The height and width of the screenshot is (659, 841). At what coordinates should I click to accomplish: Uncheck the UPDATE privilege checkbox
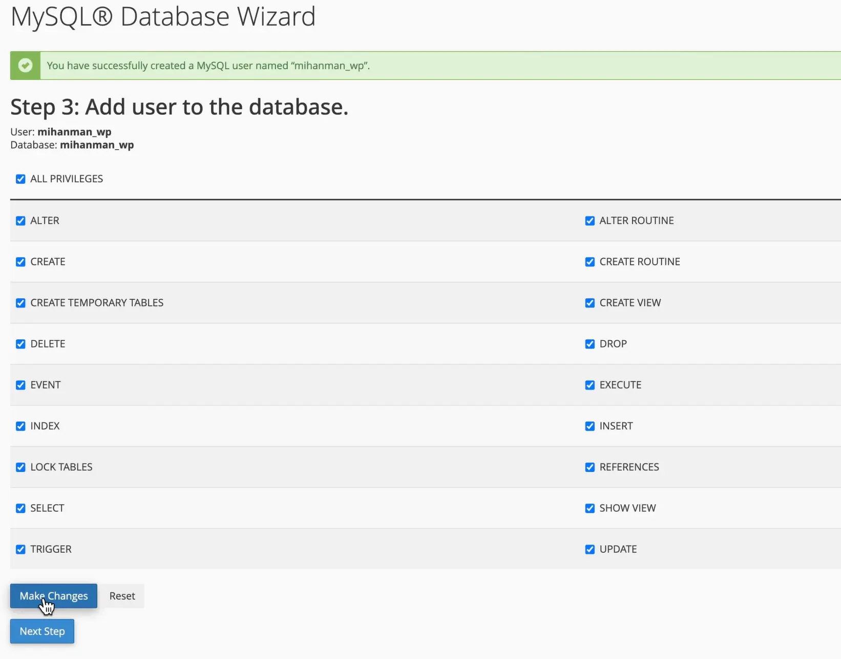590,549
